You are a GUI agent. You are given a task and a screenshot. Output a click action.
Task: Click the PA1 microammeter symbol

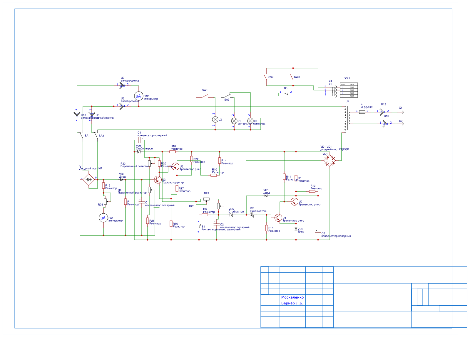103,218
